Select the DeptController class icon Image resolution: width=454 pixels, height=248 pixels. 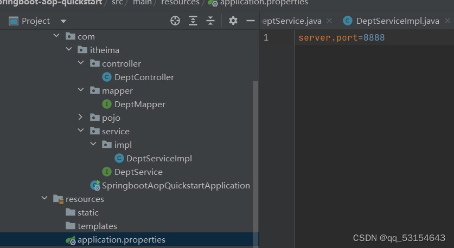(x=107, y=77)
